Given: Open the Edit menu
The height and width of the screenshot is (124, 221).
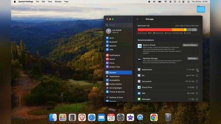Looking at the screenshot, I should (44, 2).
